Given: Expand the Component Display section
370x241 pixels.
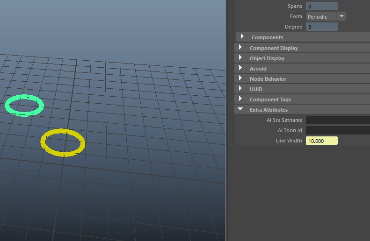Looking at the screenshot, I should [x=302, y=48].
